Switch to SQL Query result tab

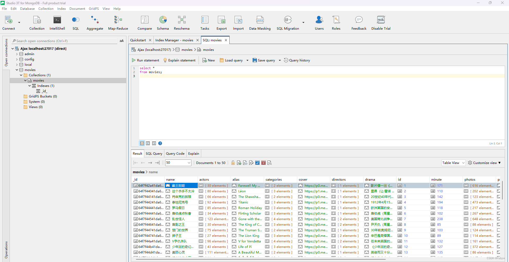154,153
